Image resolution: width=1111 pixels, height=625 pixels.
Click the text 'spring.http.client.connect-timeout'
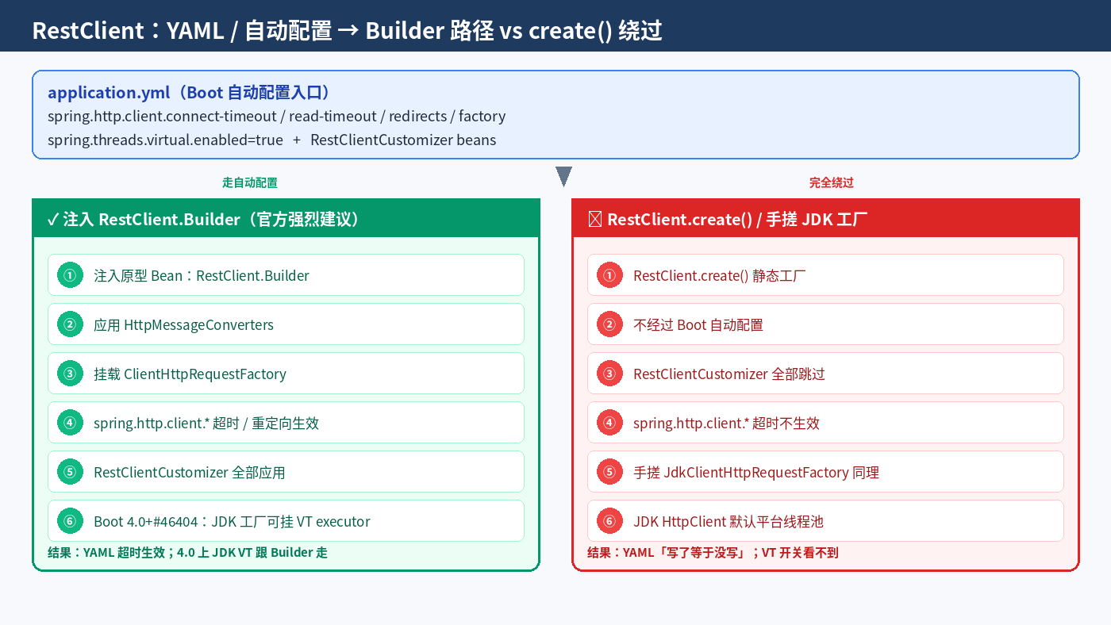pos(162,116)
